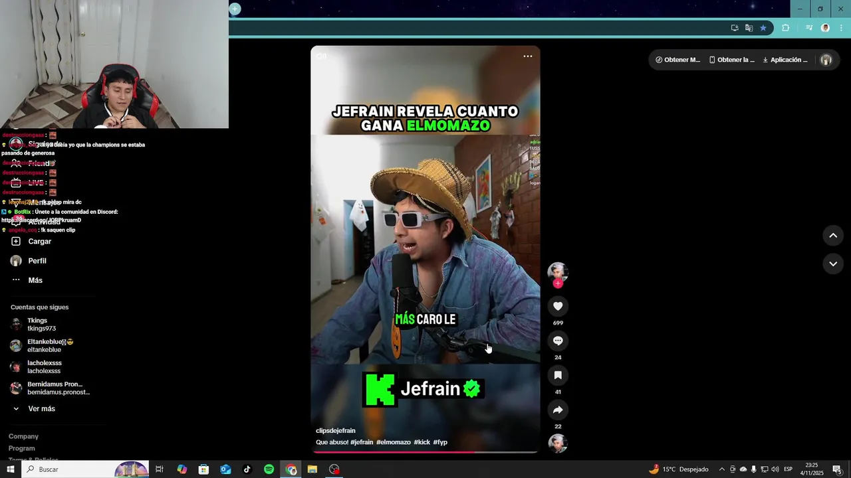The image size is (851, 478).
Task: Open Copilot from the taskbar
Action: 182,469
